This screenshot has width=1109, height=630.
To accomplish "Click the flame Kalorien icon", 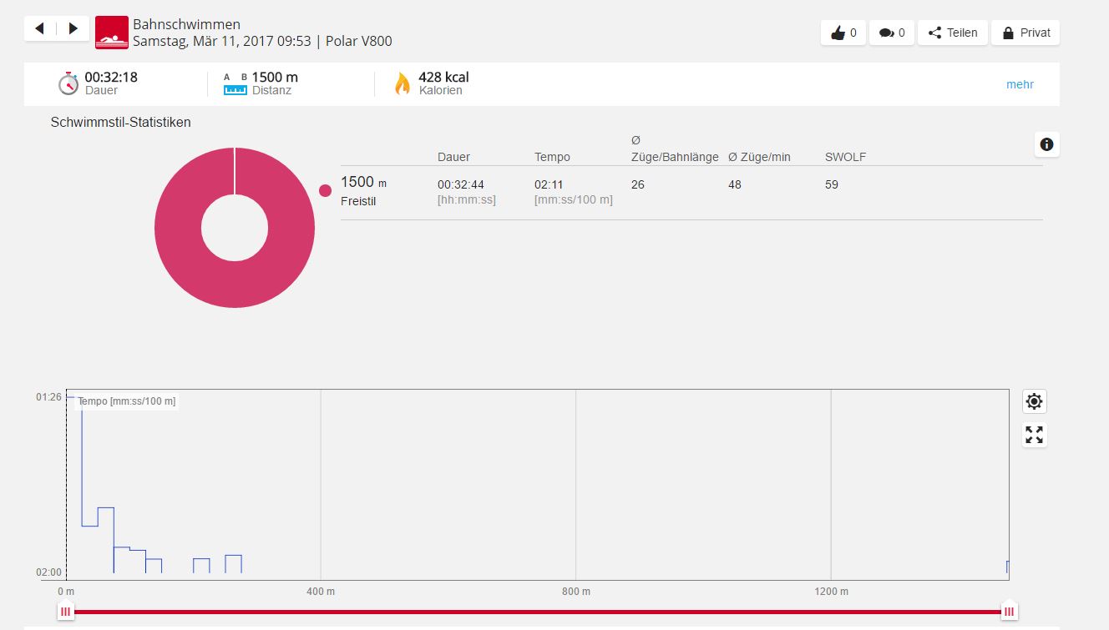I will pyautogui.click(x=403, y=83).
